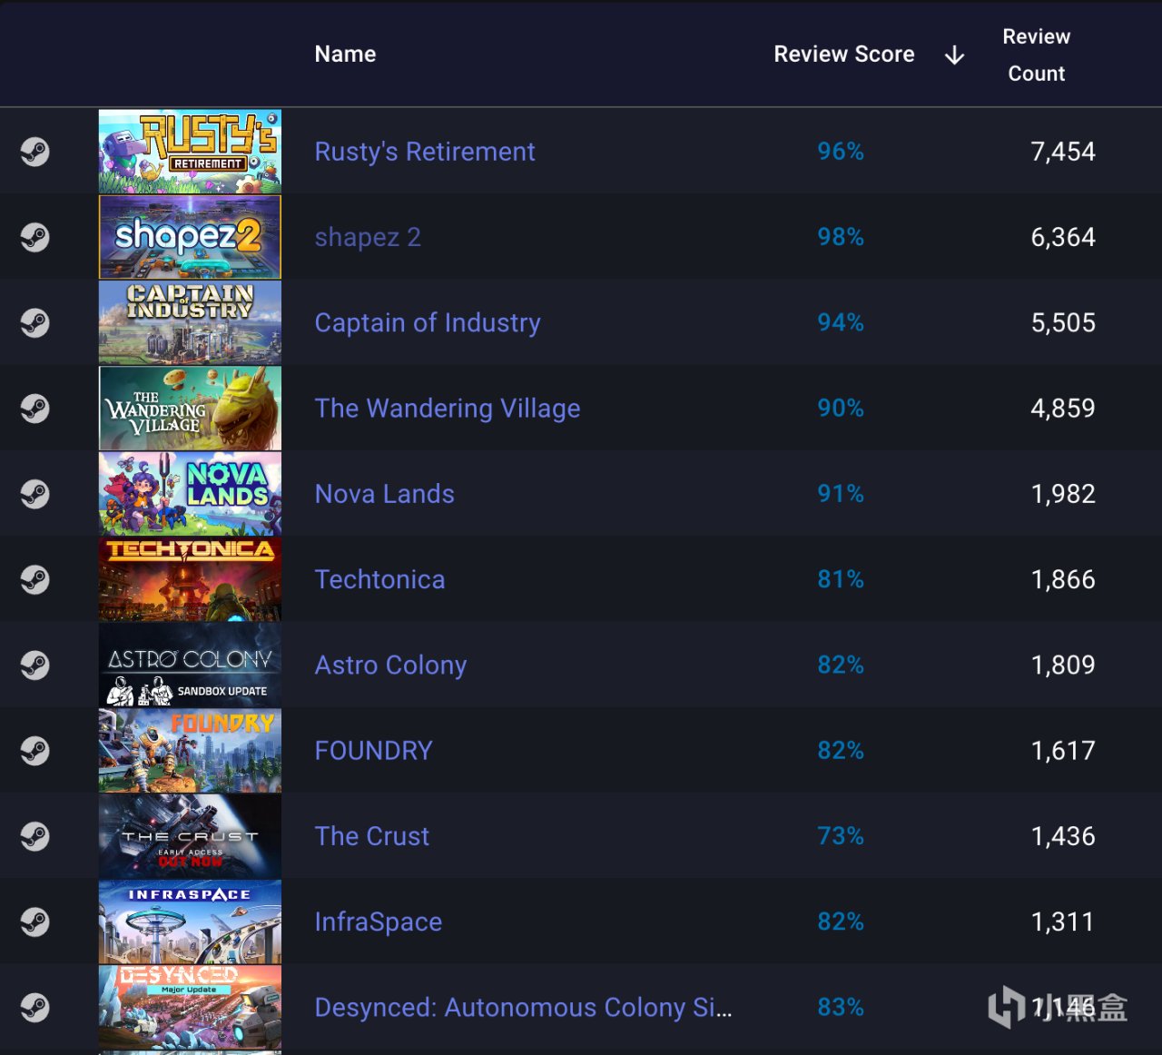Screen dimensions: 1162x1055
Task: Click the 90% score for The Wandering Village
Action: click(841, 409)
